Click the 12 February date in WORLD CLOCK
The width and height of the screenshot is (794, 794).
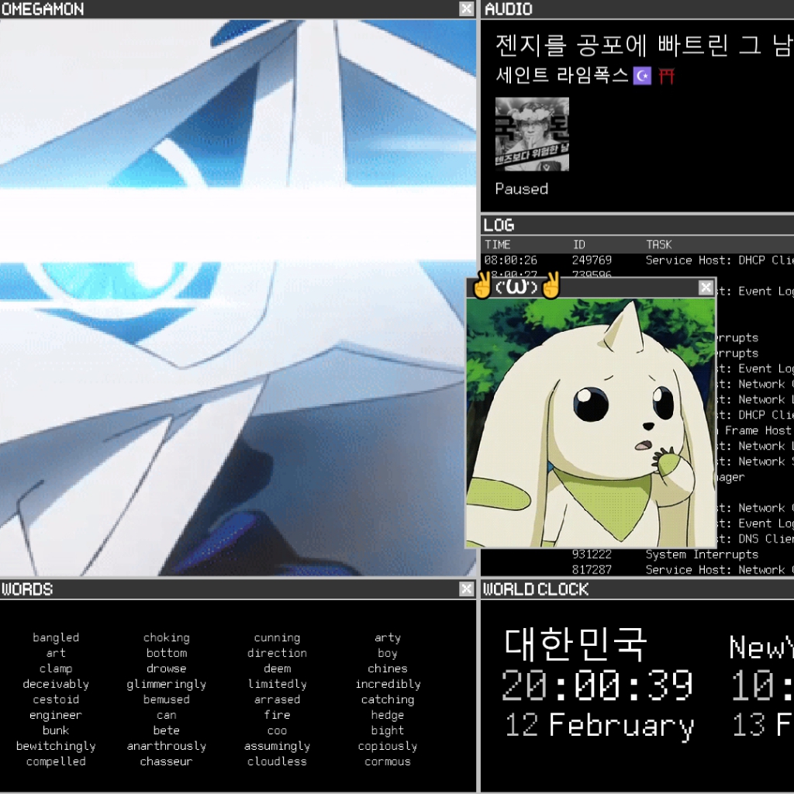[x=599, y=725]
